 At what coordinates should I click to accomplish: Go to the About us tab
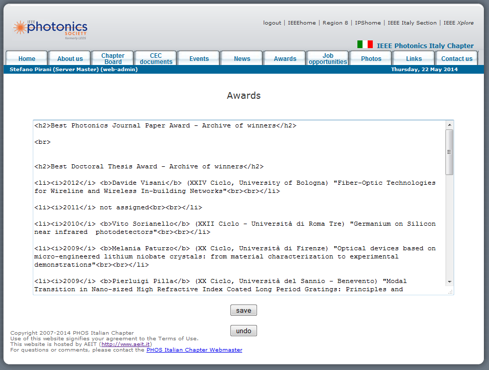tap(70, 59)
